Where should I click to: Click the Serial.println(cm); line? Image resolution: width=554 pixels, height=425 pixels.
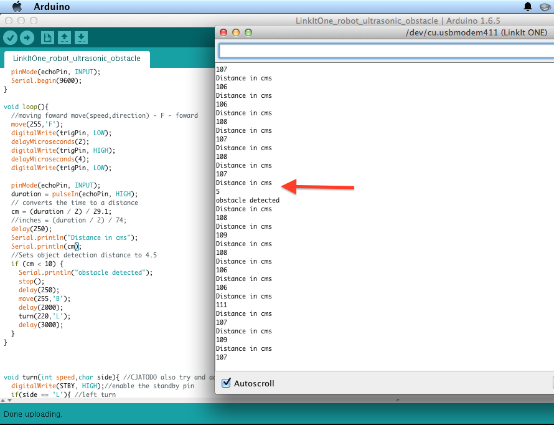(46, 246)
